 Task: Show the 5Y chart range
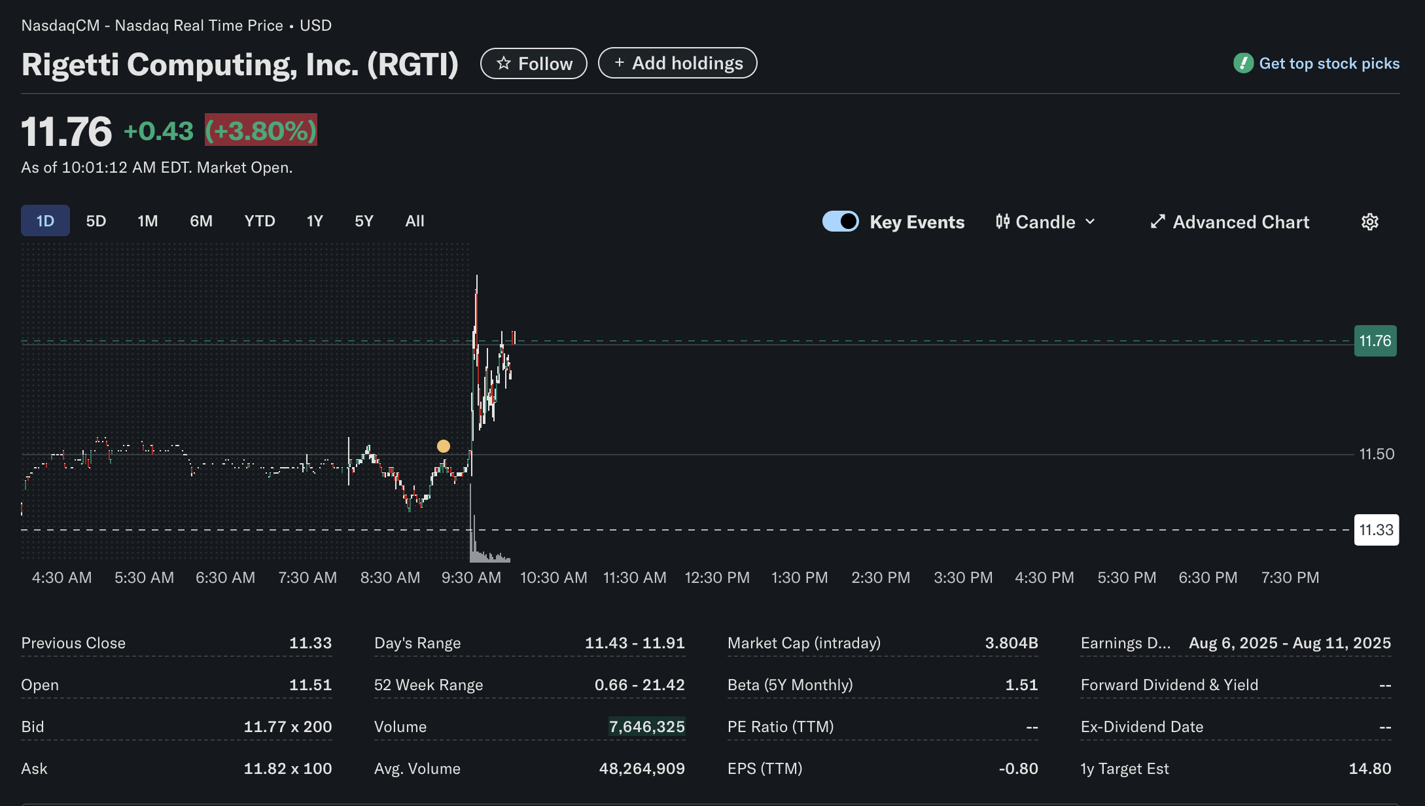pyautogui.click(x=364, y=221)
